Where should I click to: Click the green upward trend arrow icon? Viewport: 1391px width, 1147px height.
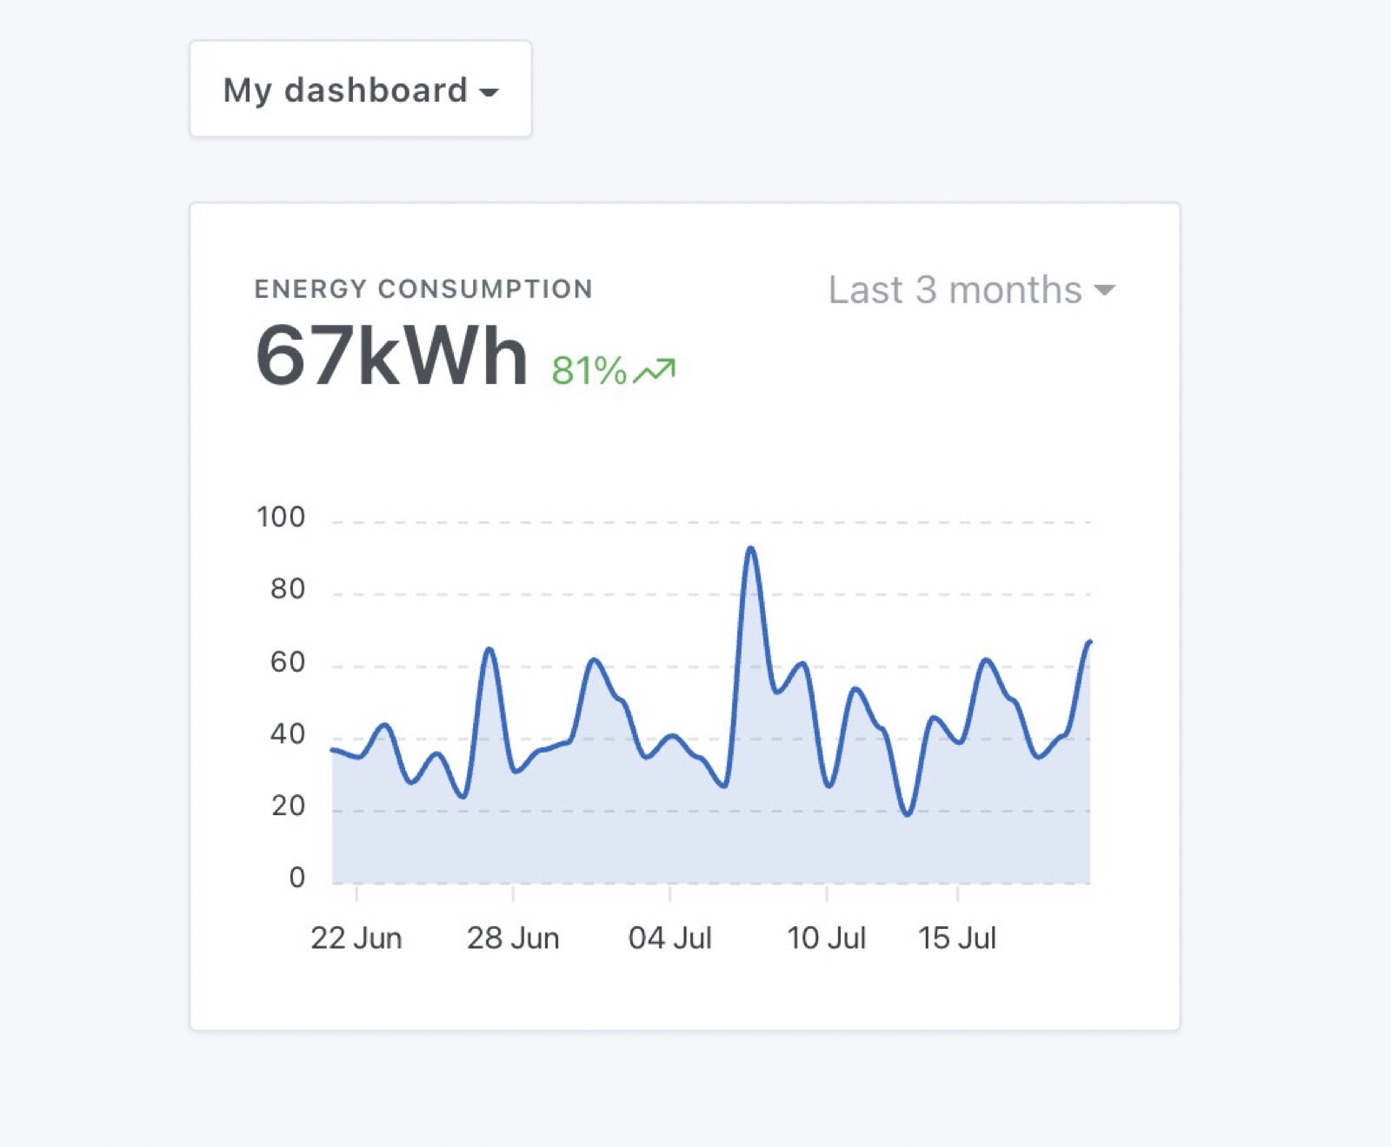(654, 368)
